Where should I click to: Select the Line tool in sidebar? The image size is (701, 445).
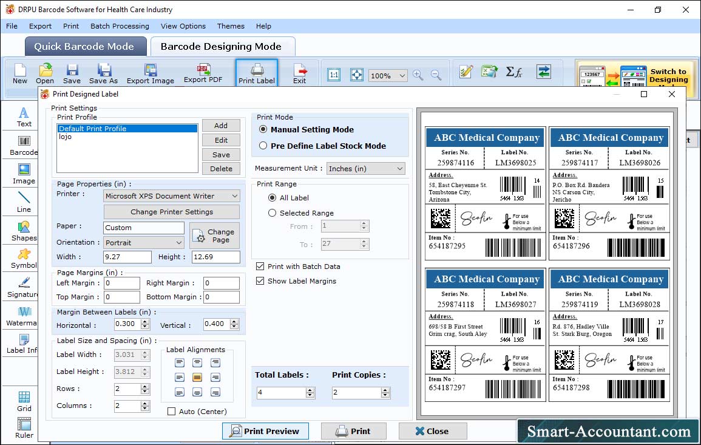[24, 202]
